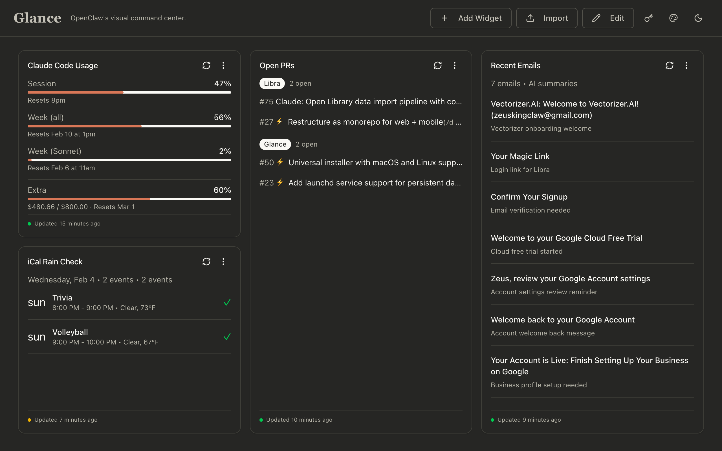Click the Extra usage progress bar

click(x=129, y=199)
